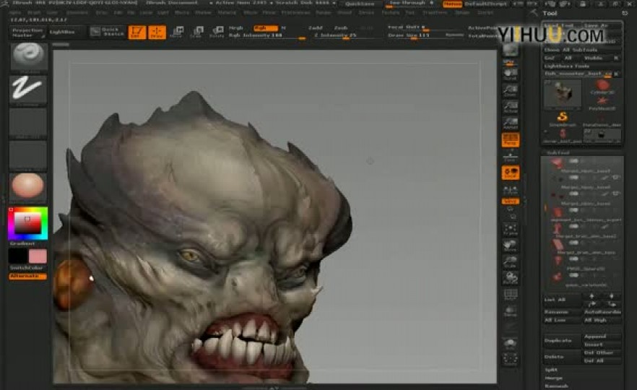This screenshot has width=637, height=390.
Task: Activate Edit mode button
Action: (137, 32)
